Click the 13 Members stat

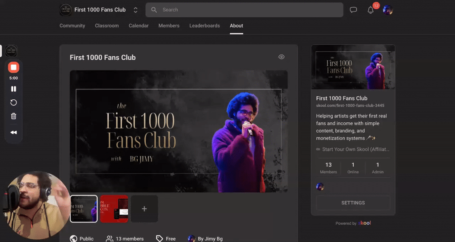[x=328, y=168]
